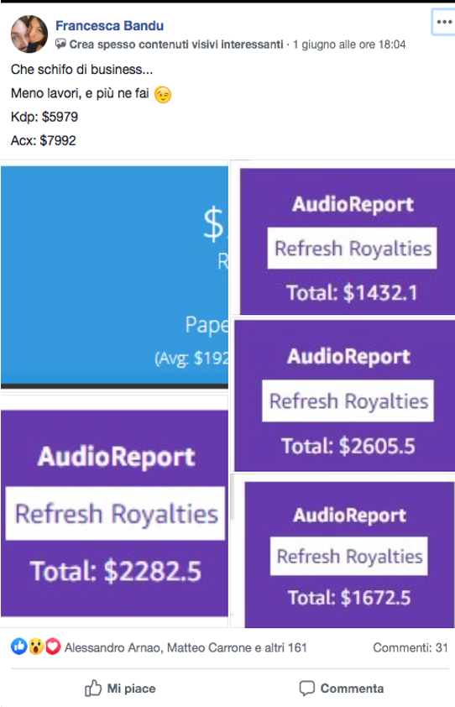Open the three-dots post options menu

click(444, 22)
